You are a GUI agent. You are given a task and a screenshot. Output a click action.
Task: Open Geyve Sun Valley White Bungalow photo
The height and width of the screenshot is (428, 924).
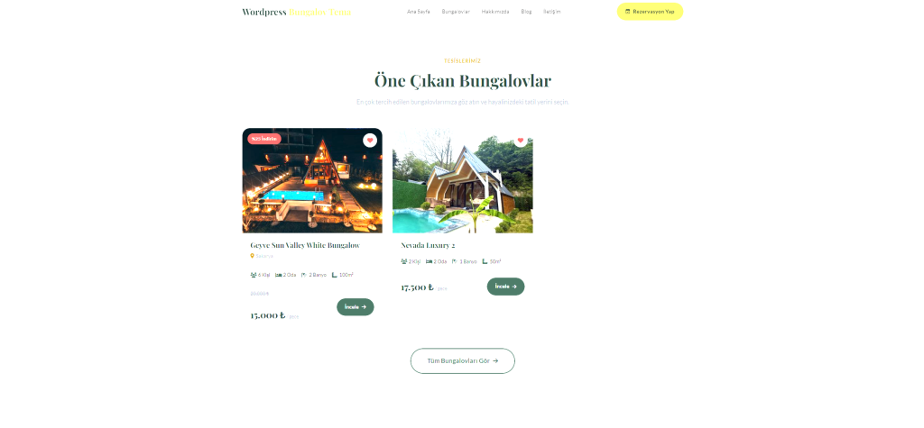(x=312, y=181)
